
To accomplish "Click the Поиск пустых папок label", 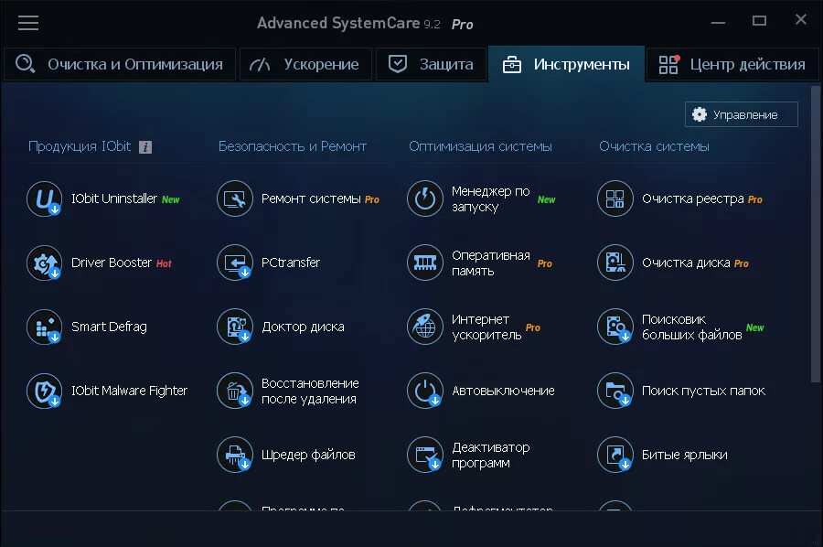I will (x=703, y=391).
